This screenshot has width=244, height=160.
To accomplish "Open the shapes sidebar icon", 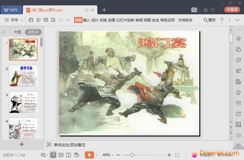I will point(238,60).
